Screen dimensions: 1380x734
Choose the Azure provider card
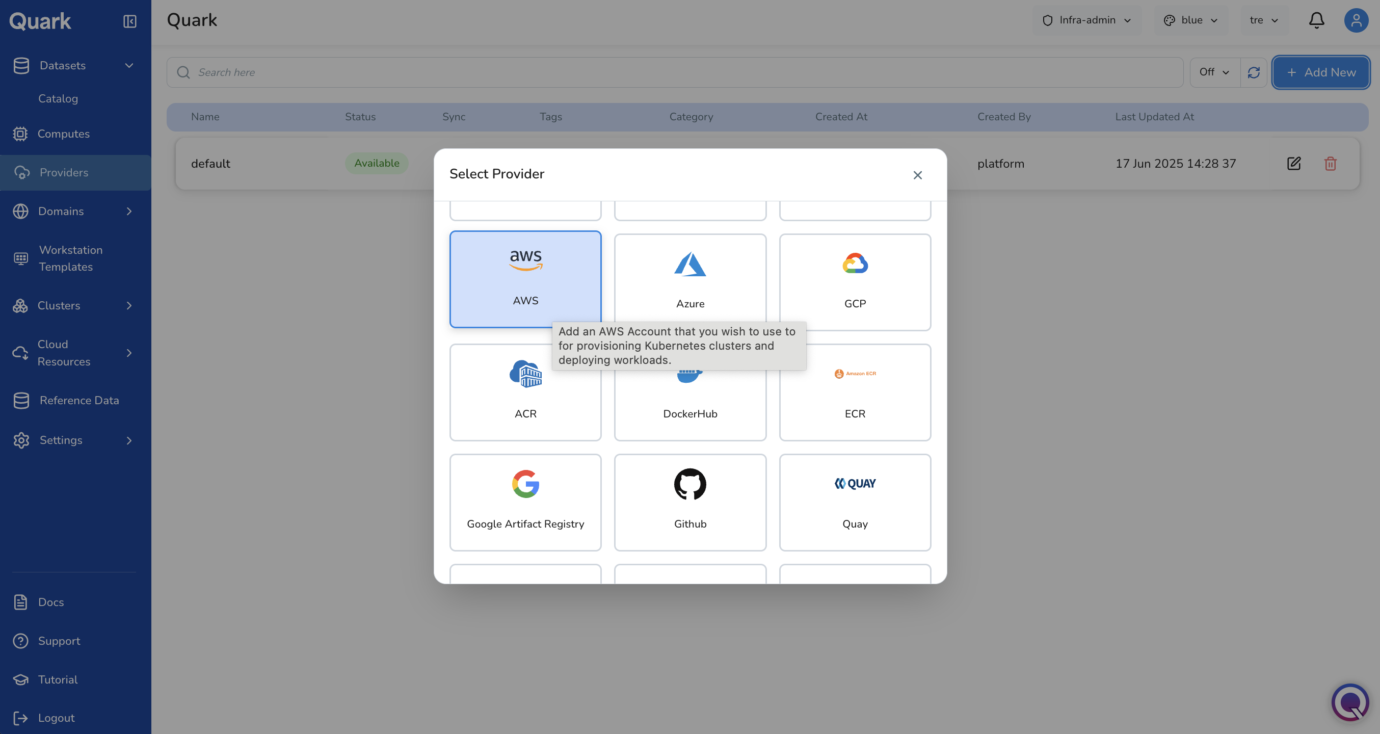pos(690,282)
